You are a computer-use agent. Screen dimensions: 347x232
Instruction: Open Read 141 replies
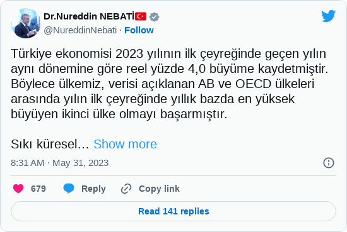click(x=173, y=211)
